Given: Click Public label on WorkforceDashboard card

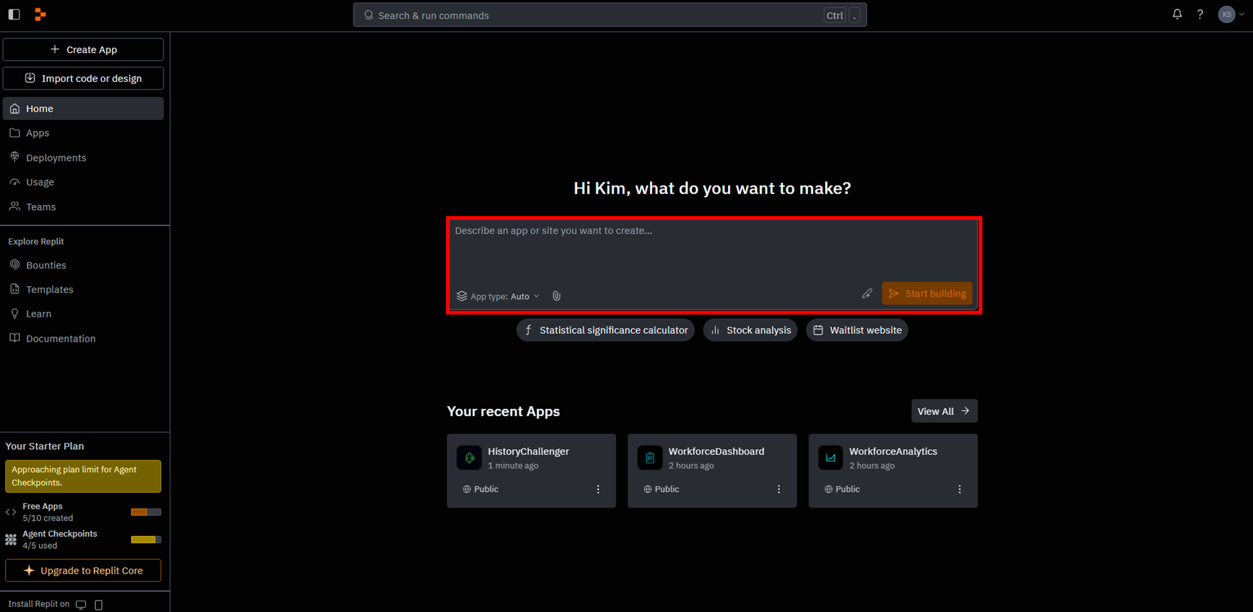Looking at the screenshot, I should click(x=661, y=489).
